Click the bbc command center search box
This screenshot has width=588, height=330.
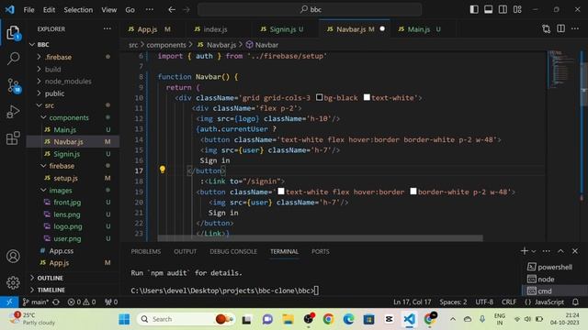[x=310, y=9]
